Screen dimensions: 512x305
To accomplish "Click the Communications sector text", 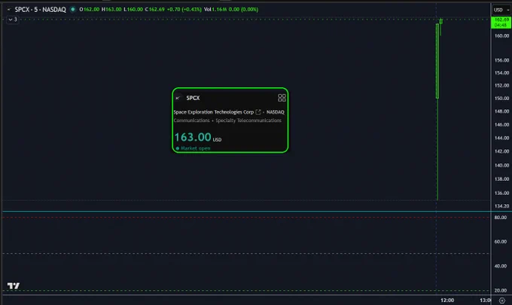I will (x=191, y=120).
